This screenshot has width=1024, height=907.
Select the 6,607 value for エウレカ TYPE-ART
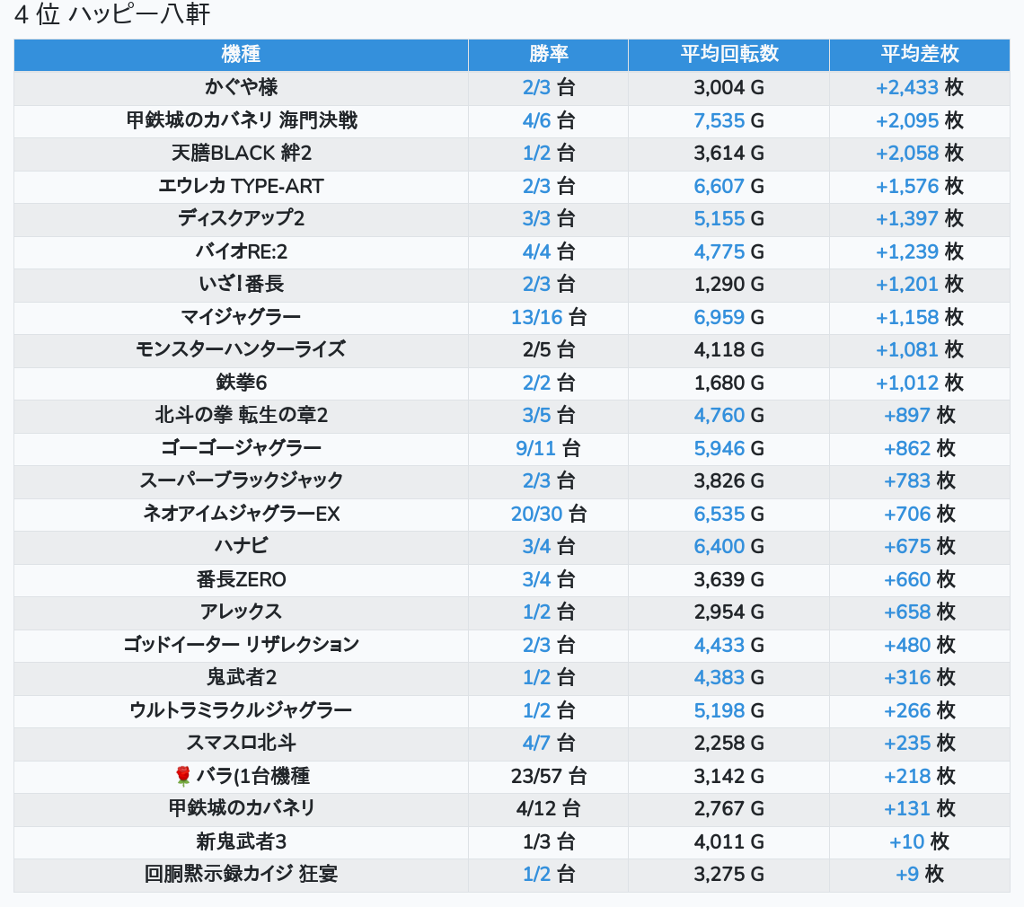(x=719, y=186)
